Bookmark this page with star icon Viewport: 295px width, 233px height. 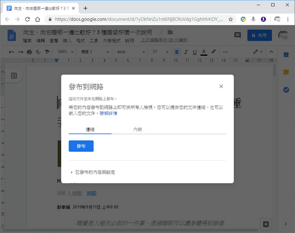click(x=231, y=19)
